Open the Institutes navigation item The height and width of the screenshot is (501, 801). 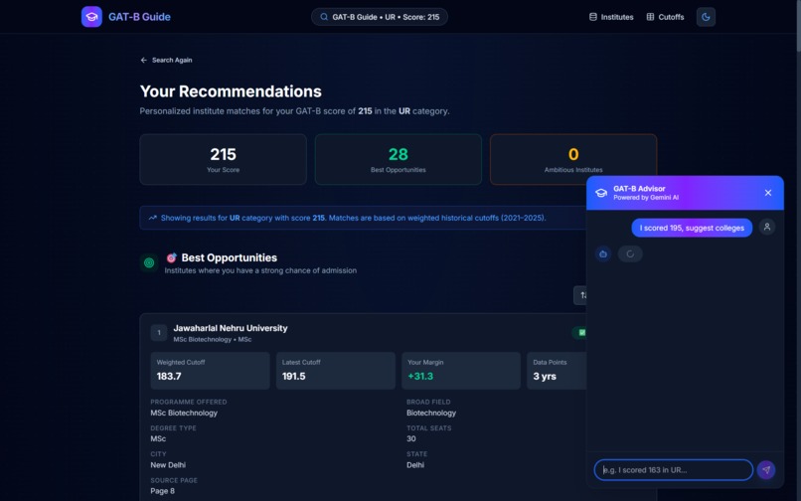pyautogui.click(x=611, y=17)
